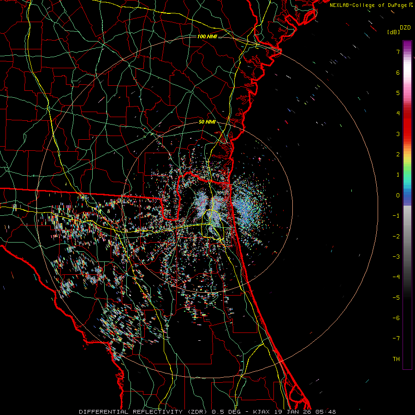415x415 pixels.
Task: Click the 100 NMI range ring label
Action: pos(207,36)
